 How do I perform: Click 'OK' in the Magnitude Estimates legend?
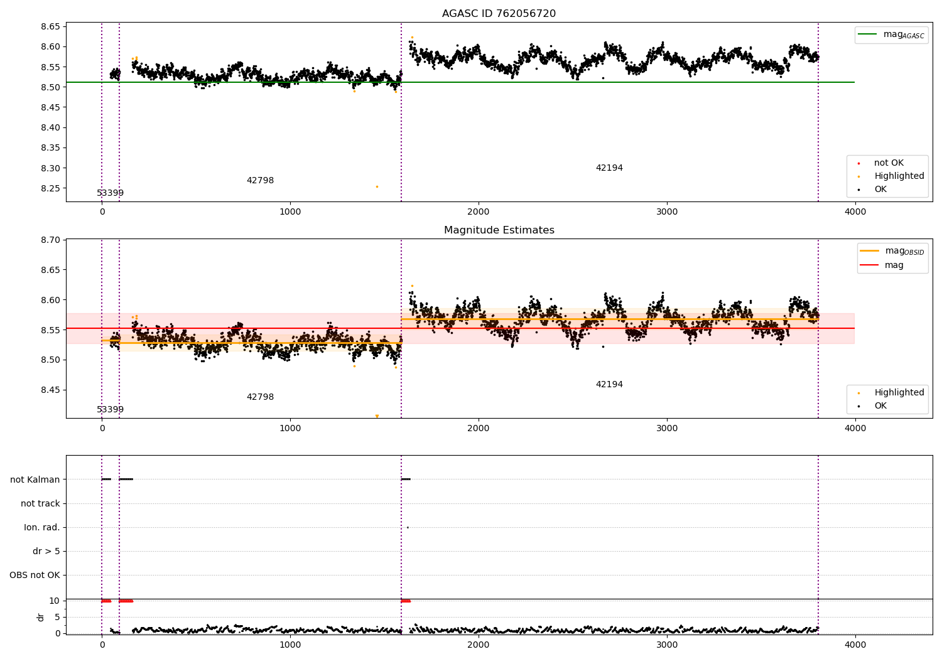[880, 405]
